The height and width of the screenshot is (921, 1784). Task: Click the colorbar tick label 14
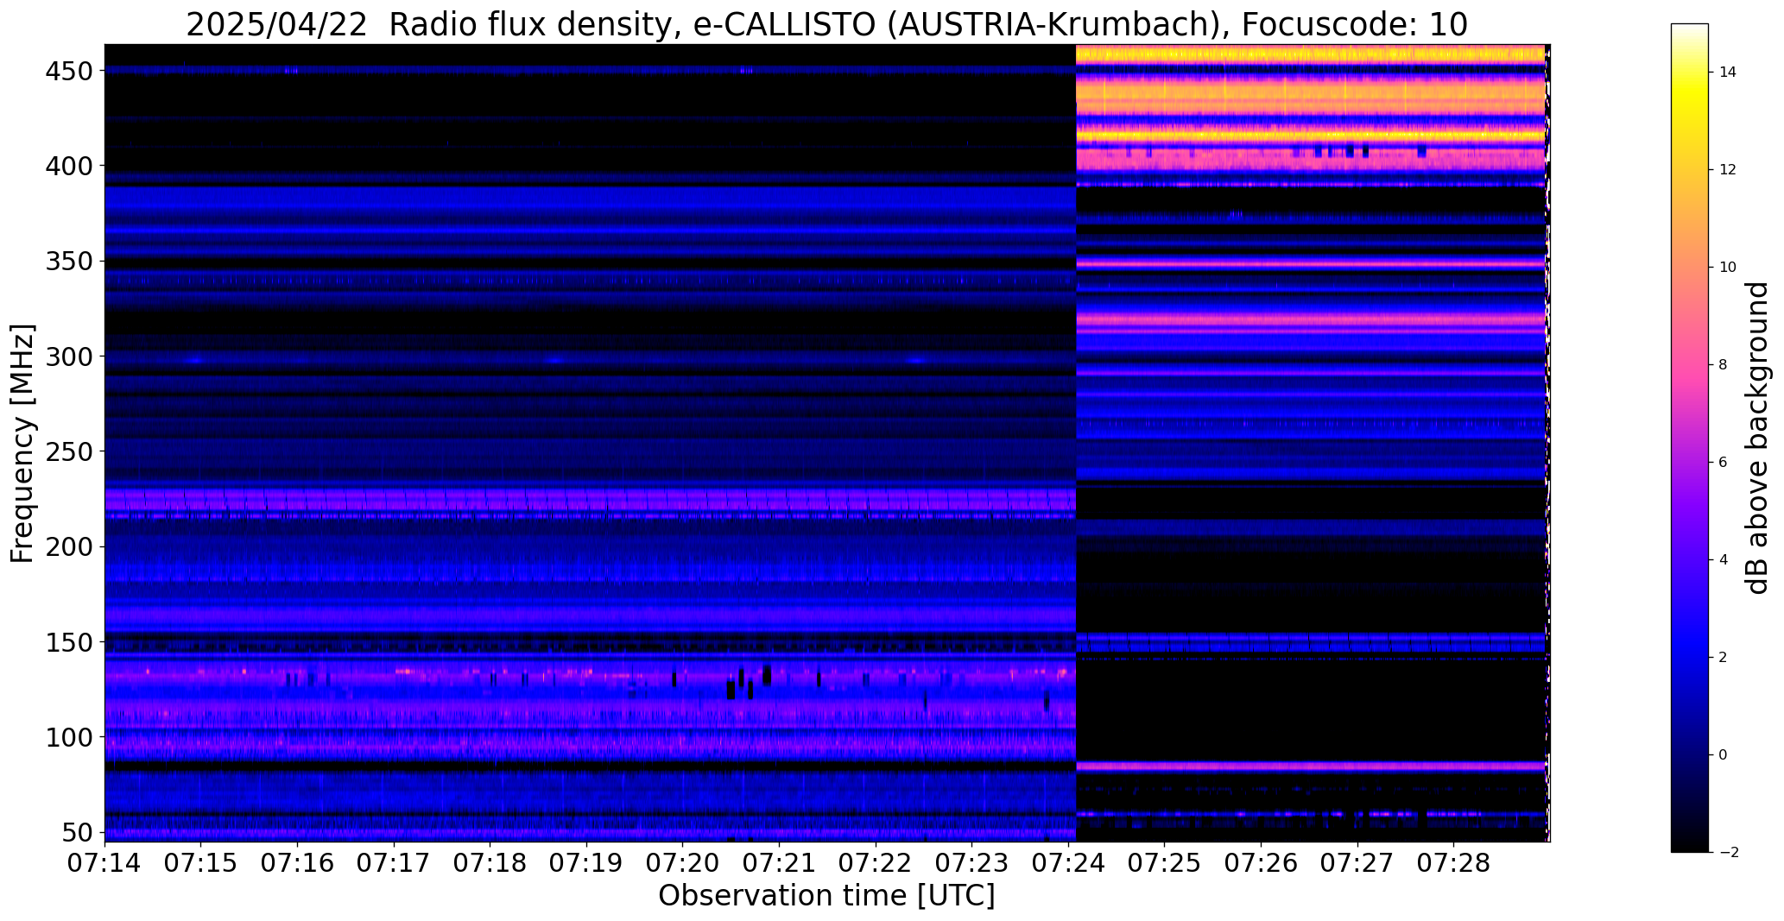point(1728,73)
